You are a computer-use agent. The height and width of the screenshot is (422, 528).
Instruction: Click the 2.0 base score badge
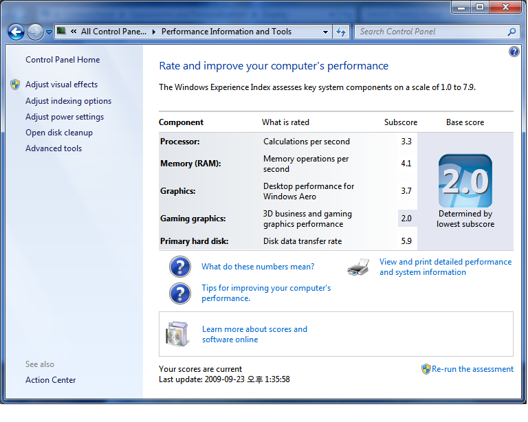pos(465,181)
